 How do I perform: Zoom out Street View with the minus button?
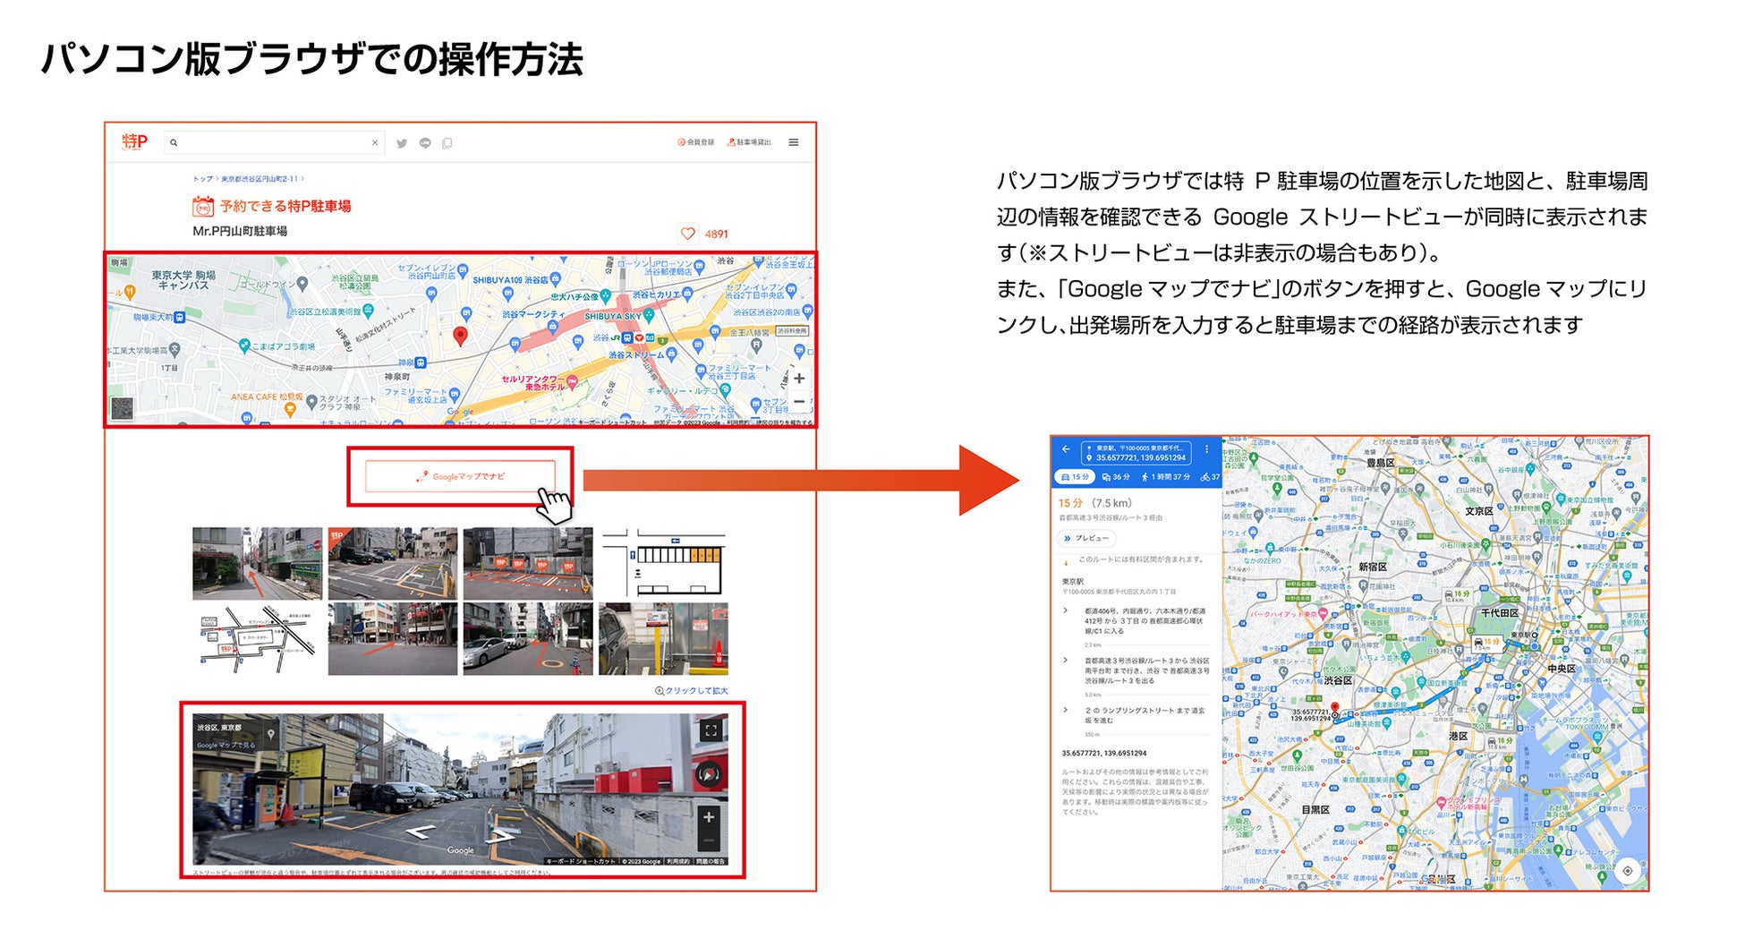[x=709, y=840]
